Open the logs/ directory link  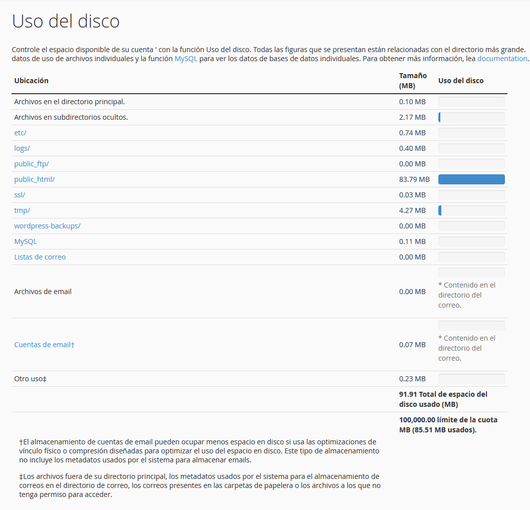pyautogui.click(x=22, y=148)
